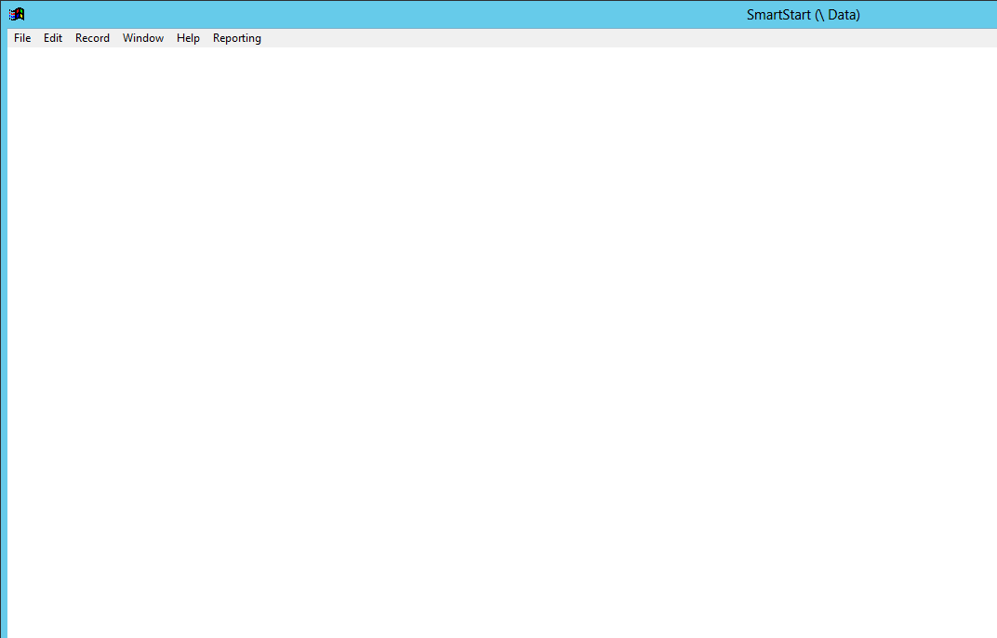Select Edit in the menu bar
The width and height of the screenshot is (997, 638).
[x=53, y=38]
